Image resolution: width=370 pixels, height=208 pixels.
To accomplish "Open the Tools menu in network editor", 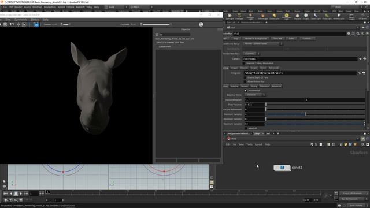I will coord(249,144).
